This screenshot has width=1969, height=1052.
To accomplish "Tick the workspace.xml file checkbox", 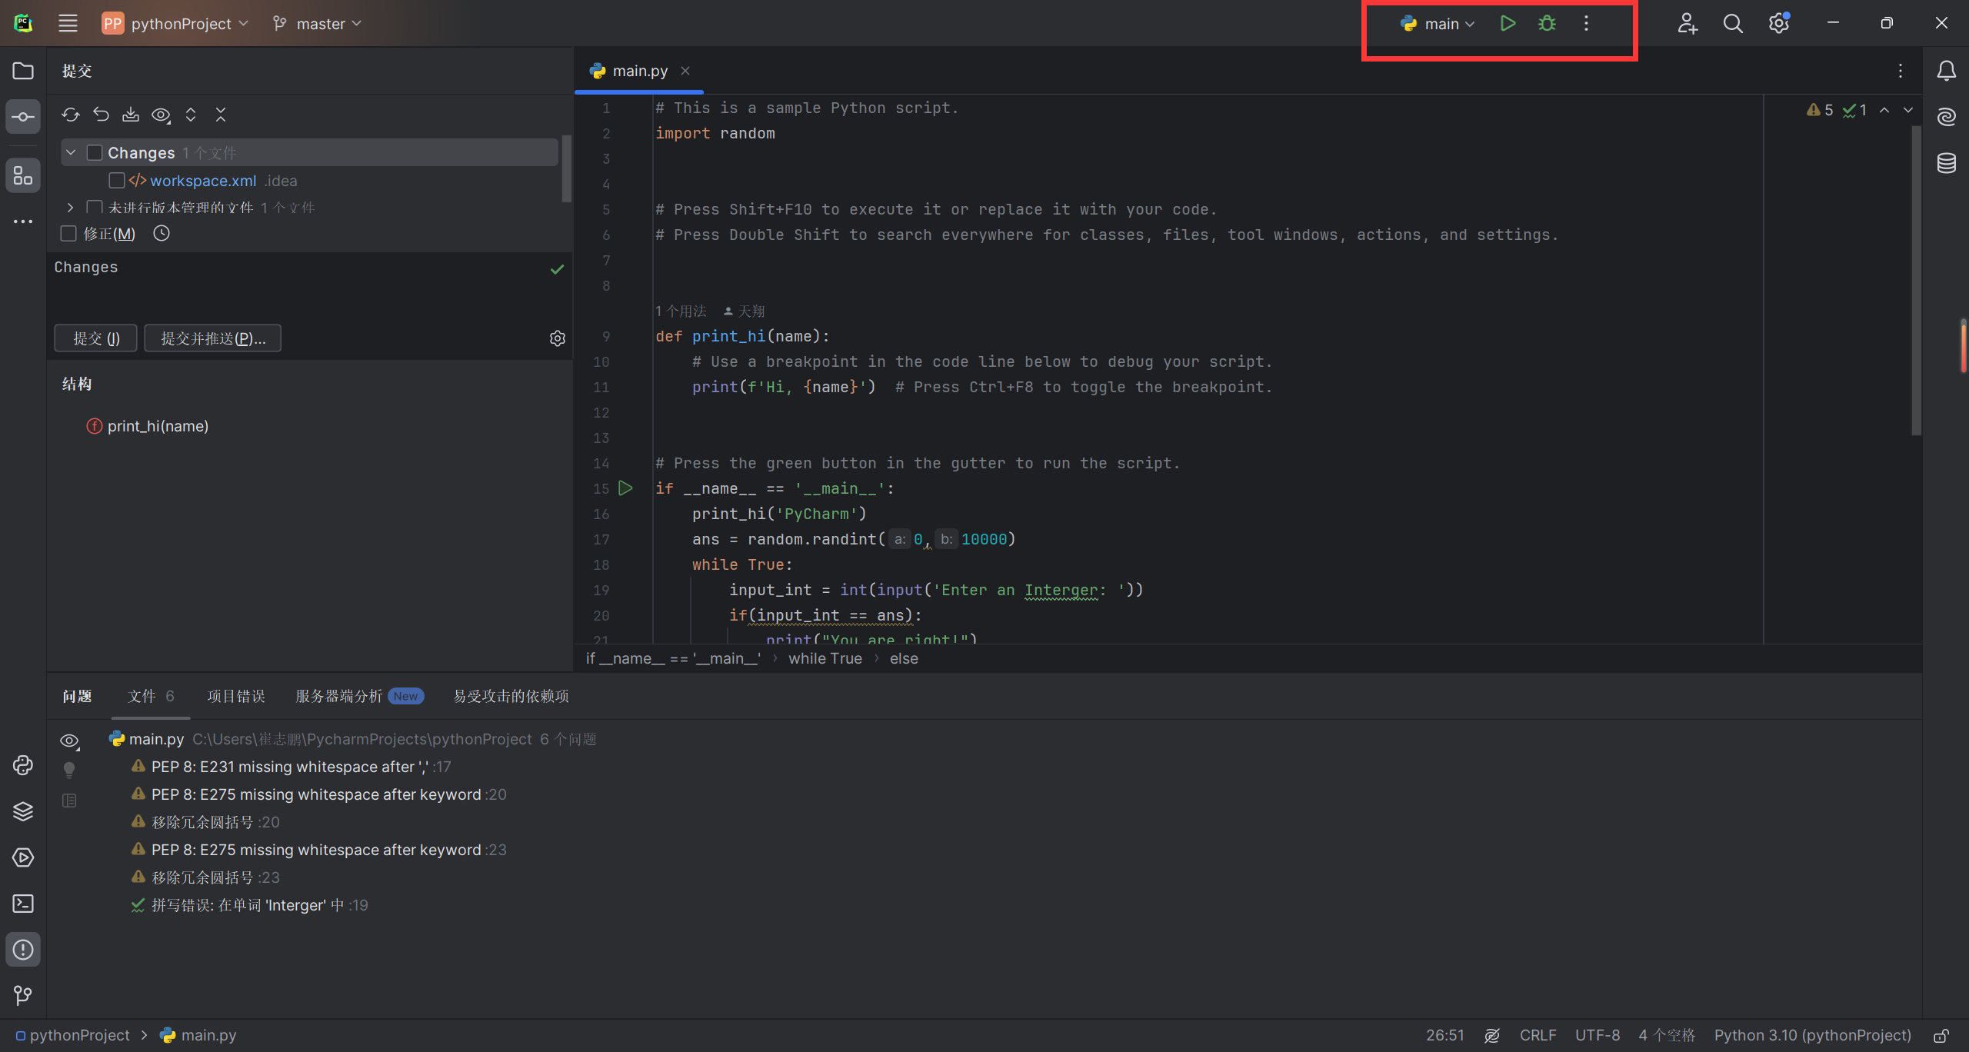I will click(x=117, y=181).
